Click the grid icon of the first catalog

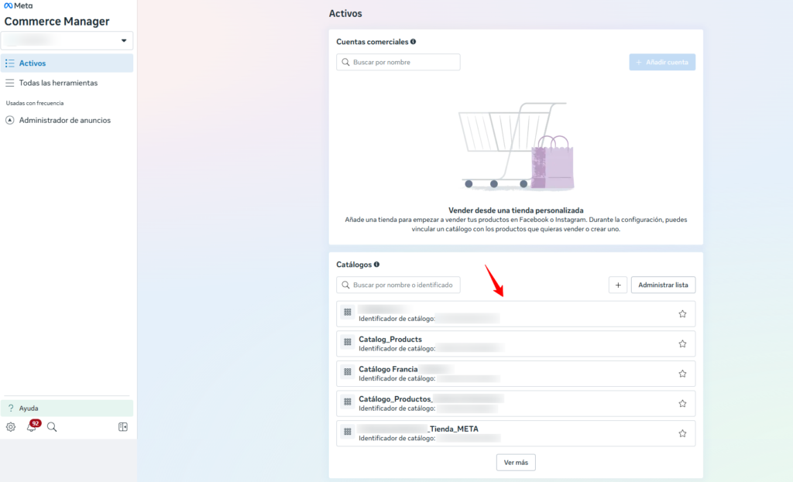(348, 313)
